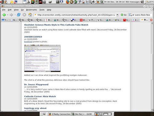Click the 'bootload' user link

pos(28,42)
